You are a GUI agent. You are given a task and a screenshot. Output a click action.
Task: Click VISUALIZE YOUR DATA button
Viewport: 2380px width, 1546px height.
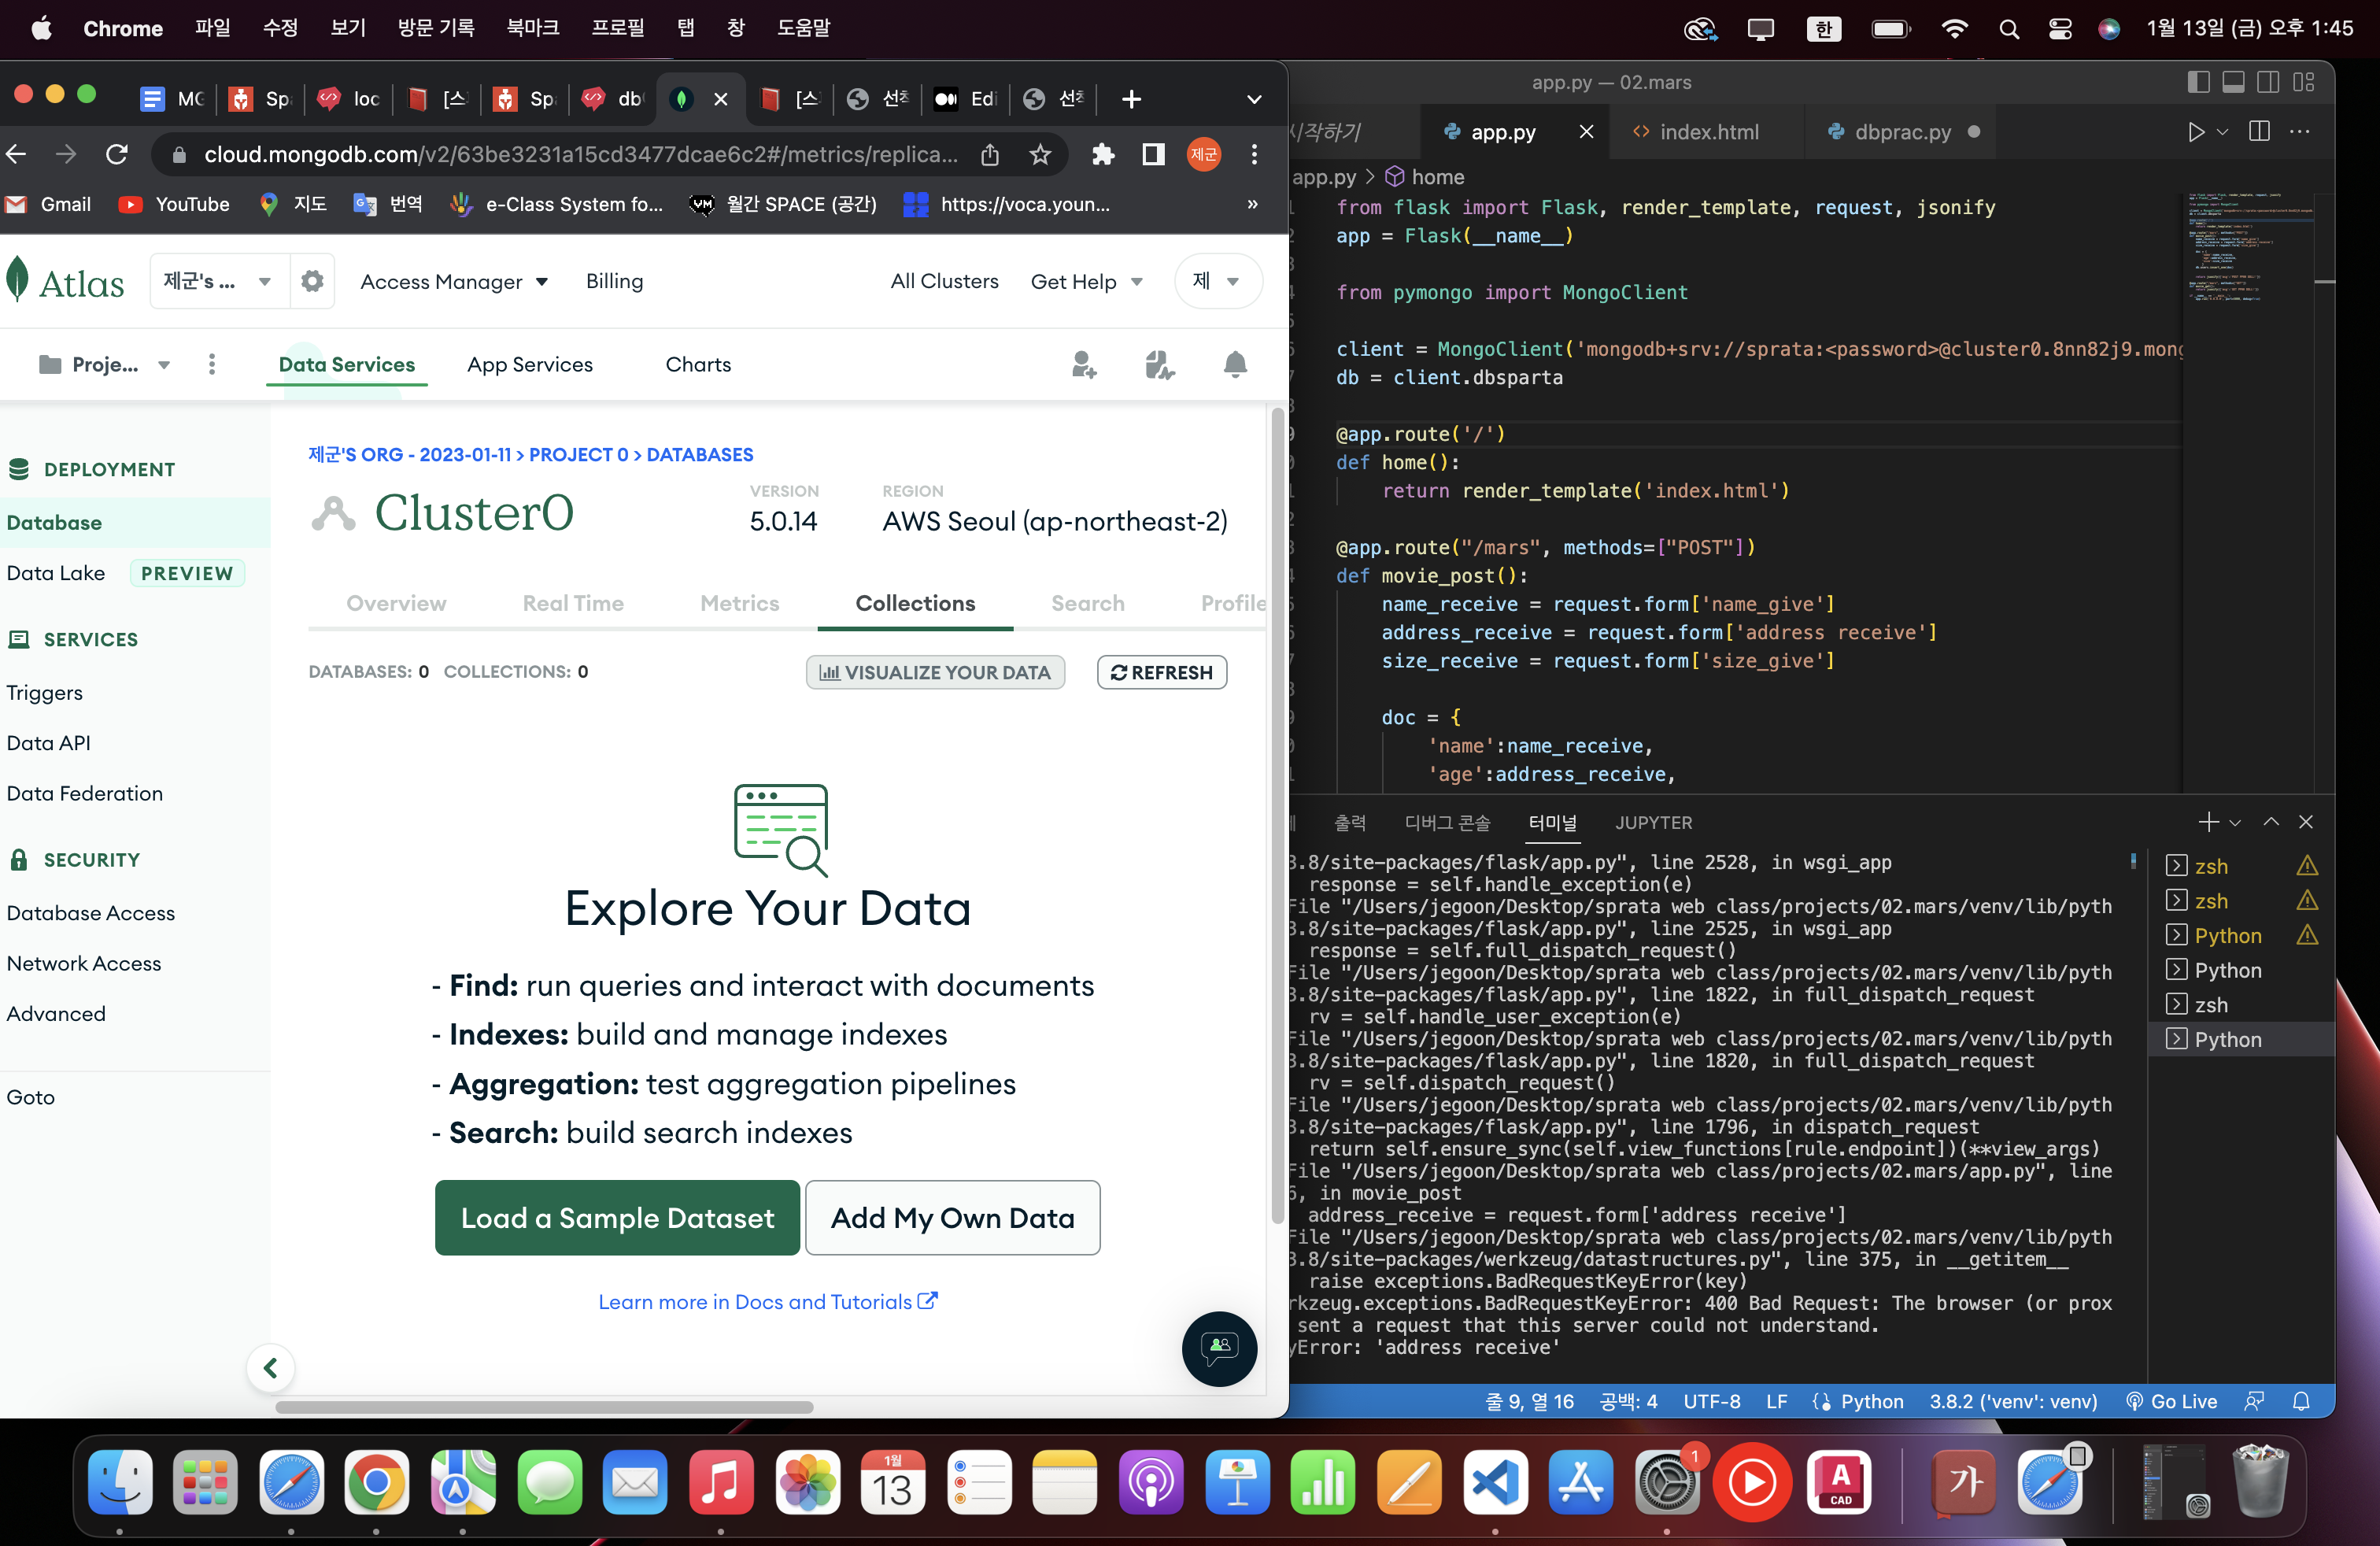pyautogui.click(x=935, y=672)
